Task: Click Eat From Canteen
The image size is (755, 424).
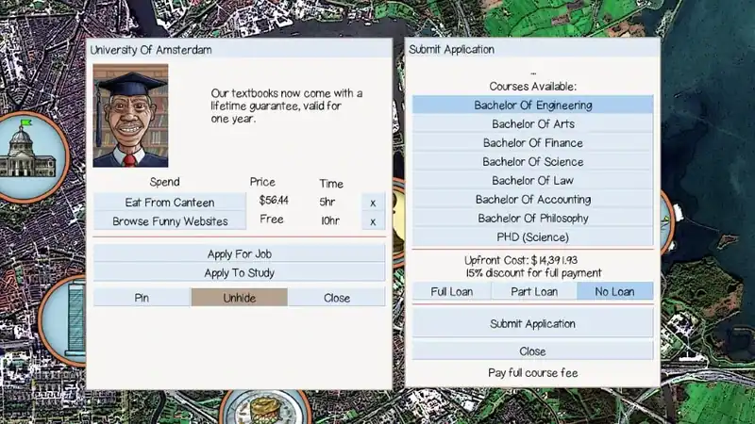Action: pos(170,203)
